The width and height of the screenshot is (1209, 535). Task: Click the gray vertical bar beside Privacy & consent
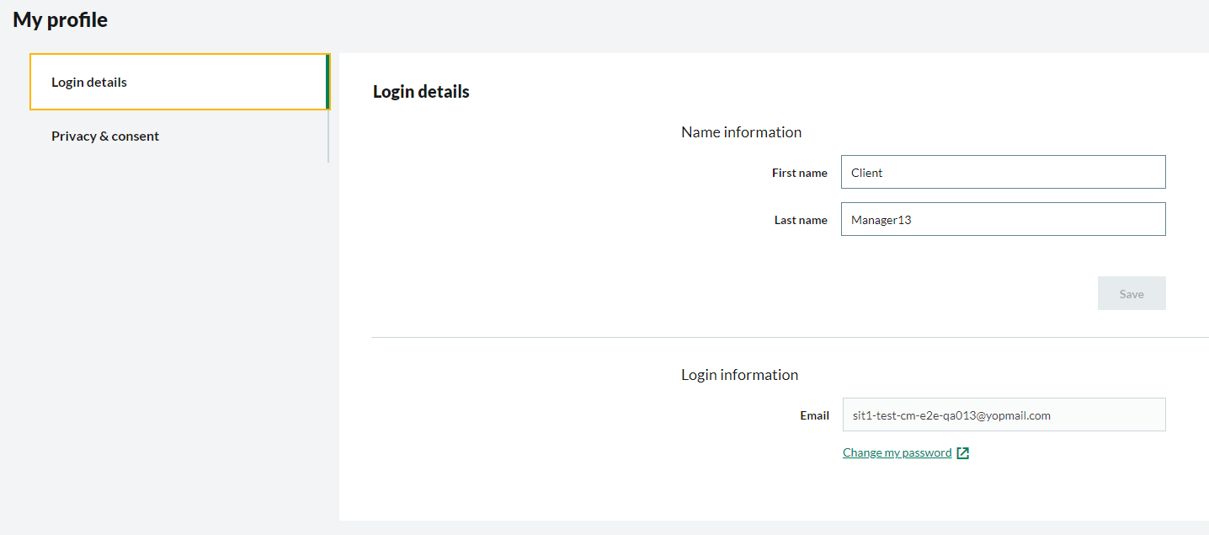328,136
